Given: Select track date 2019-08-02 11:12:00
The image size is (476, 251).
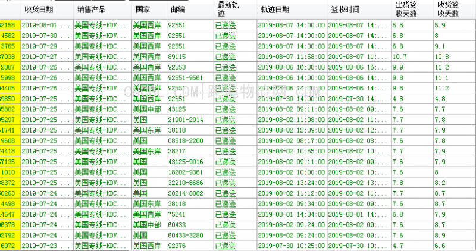Looking at the screenshot, I should [x=292, y=193].
